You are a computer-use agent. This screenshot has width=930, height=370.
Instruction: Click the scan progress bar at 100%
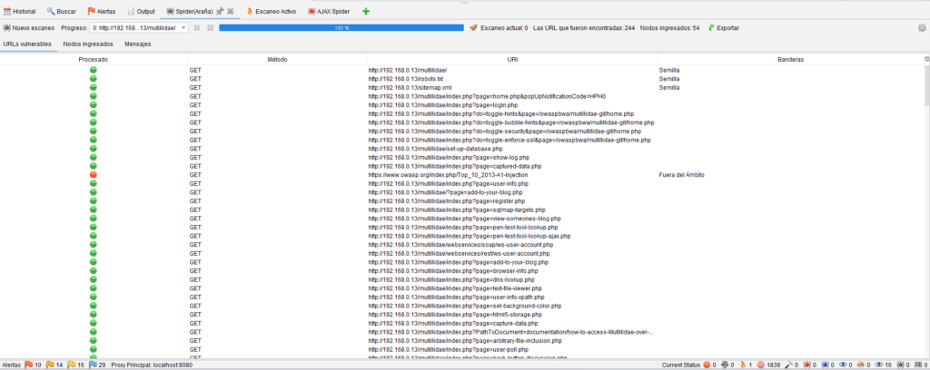341,28
